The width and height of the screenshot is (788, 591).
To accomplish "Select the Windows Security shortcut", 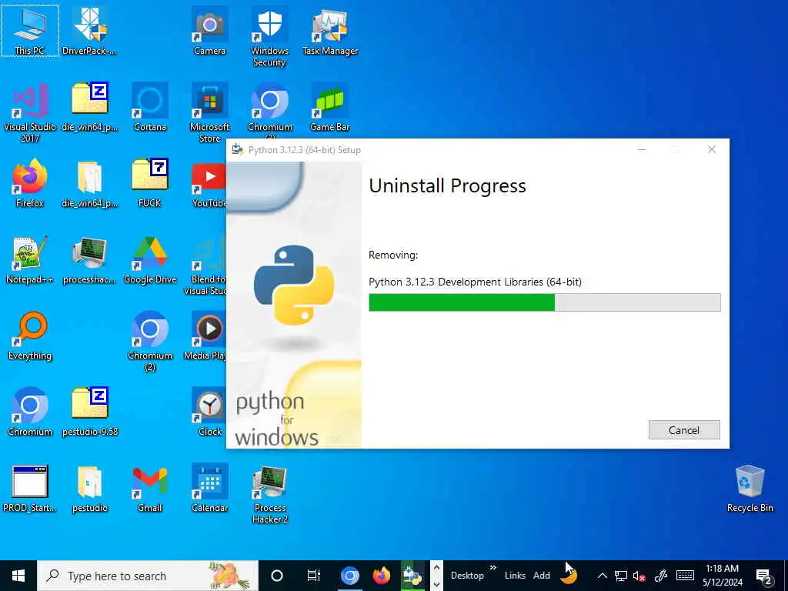I will pyautogui.click(x=269, y=37).
